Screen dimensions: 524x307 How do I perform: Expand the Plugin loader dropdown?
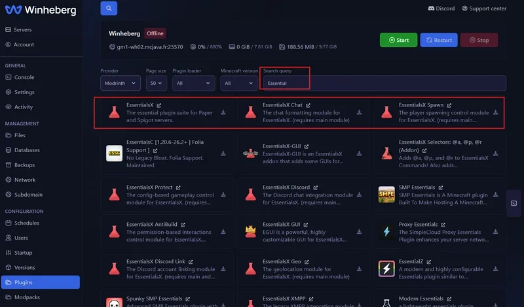193,83
